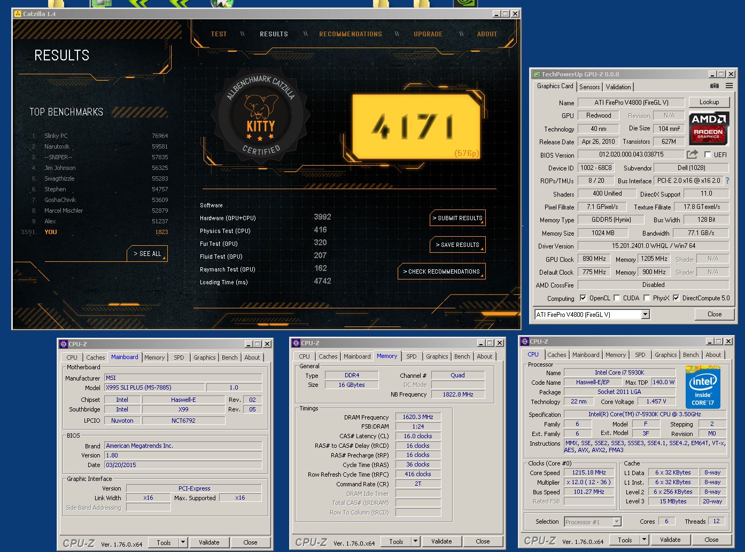Expand Tools dropdown arrow in CPU tab CPU-Z window

[644, 540]
